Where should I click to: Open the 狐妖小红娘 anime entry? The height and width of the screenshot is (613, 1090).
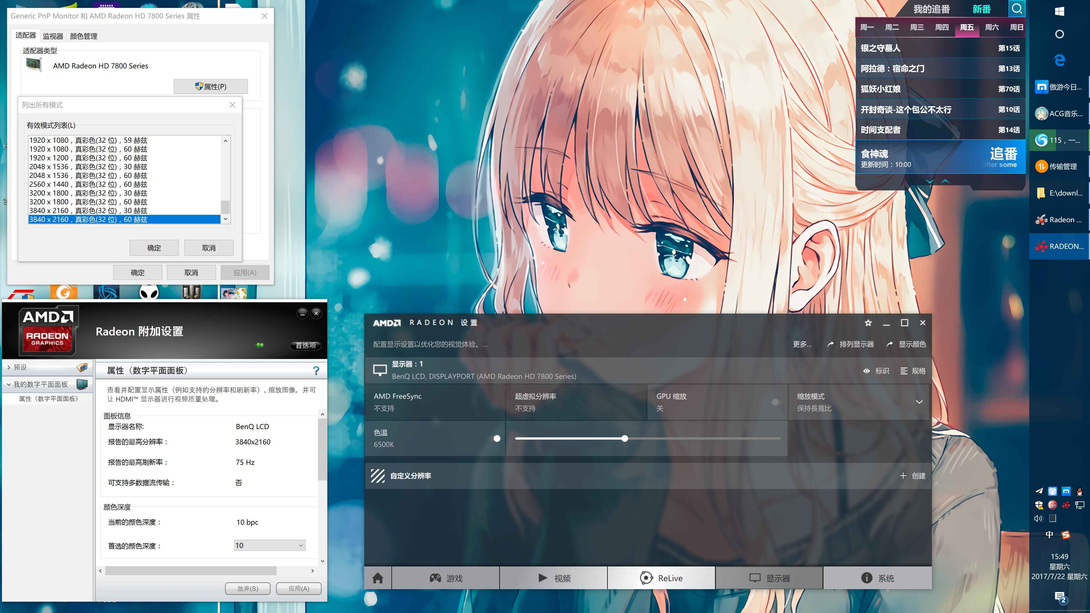pos(940,89)
